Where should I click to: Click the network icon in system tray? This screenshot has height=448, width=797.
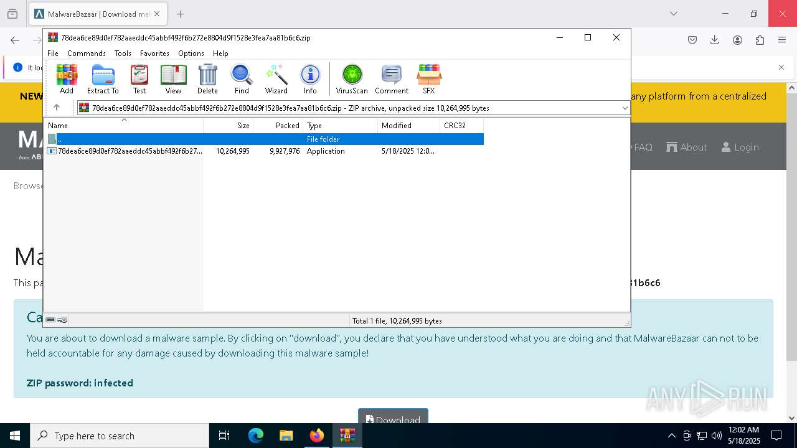pyautogui.click(x=702, y=436)
